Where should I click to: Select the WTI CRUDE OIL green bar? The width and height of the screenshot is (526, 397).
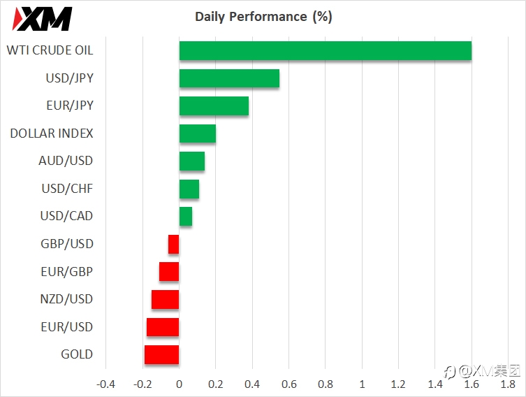click(326, 51)
